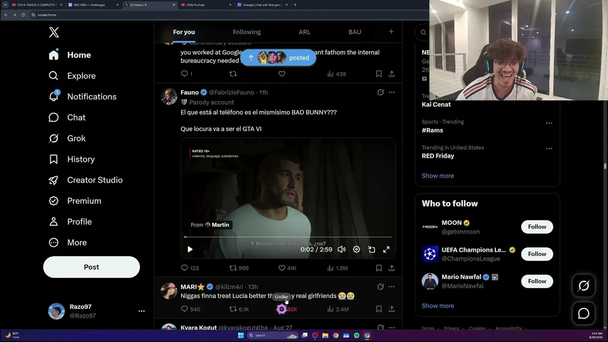
Task: Follow UEFA Champions League
Action: pos(537,254)
